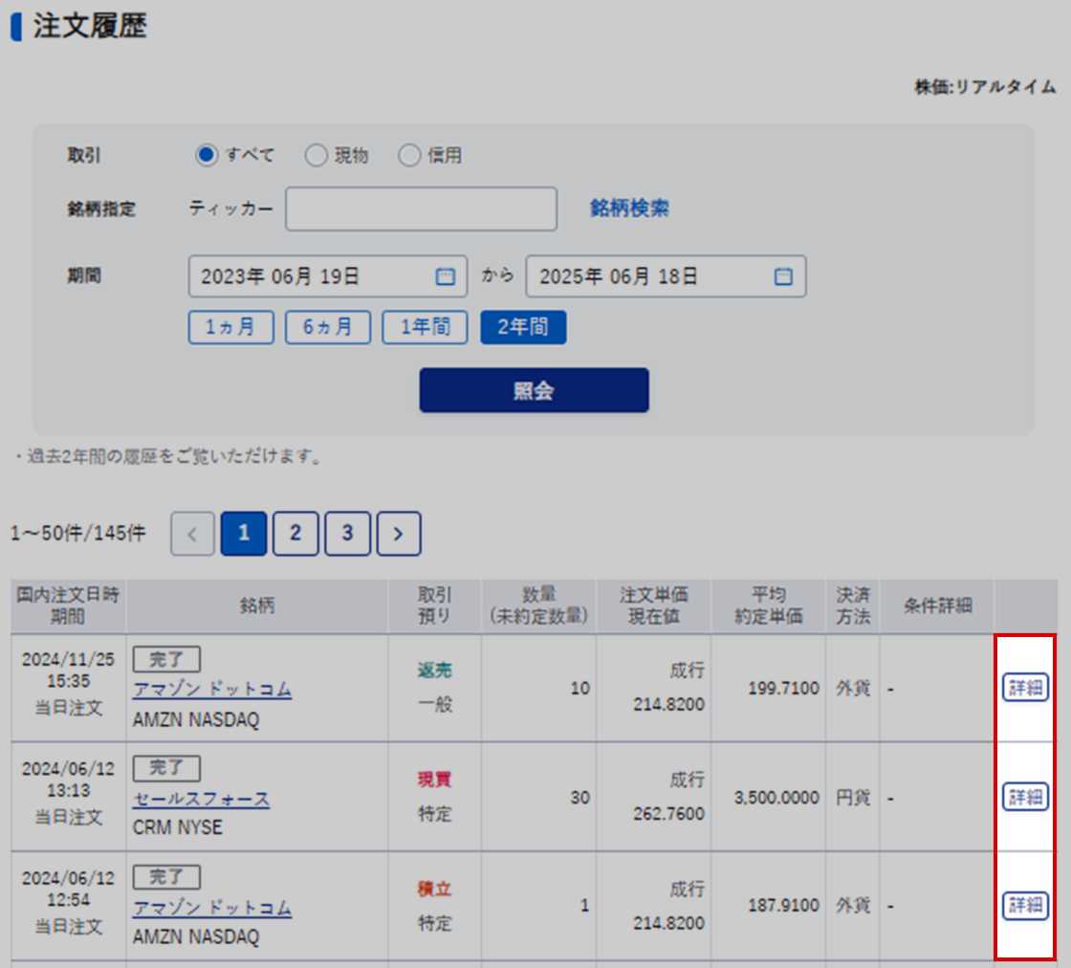Select すべて radio button
Screen dimensions: 1071x968
(x=207, y=155)
